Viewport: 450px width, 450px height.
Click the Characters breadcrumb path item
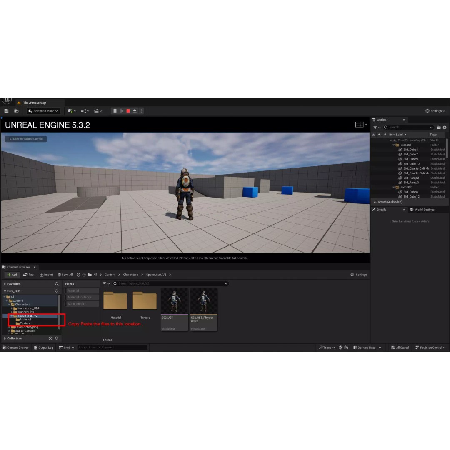tap(130, 275)
